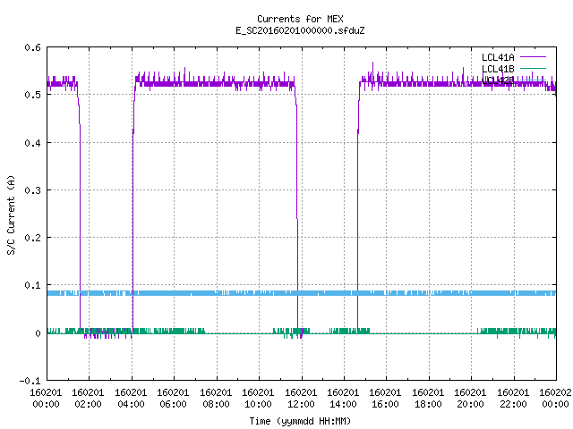573x429 pixels.
Task: Click the first x-axis label 160201 00:00
Action: tap(46, 399)
